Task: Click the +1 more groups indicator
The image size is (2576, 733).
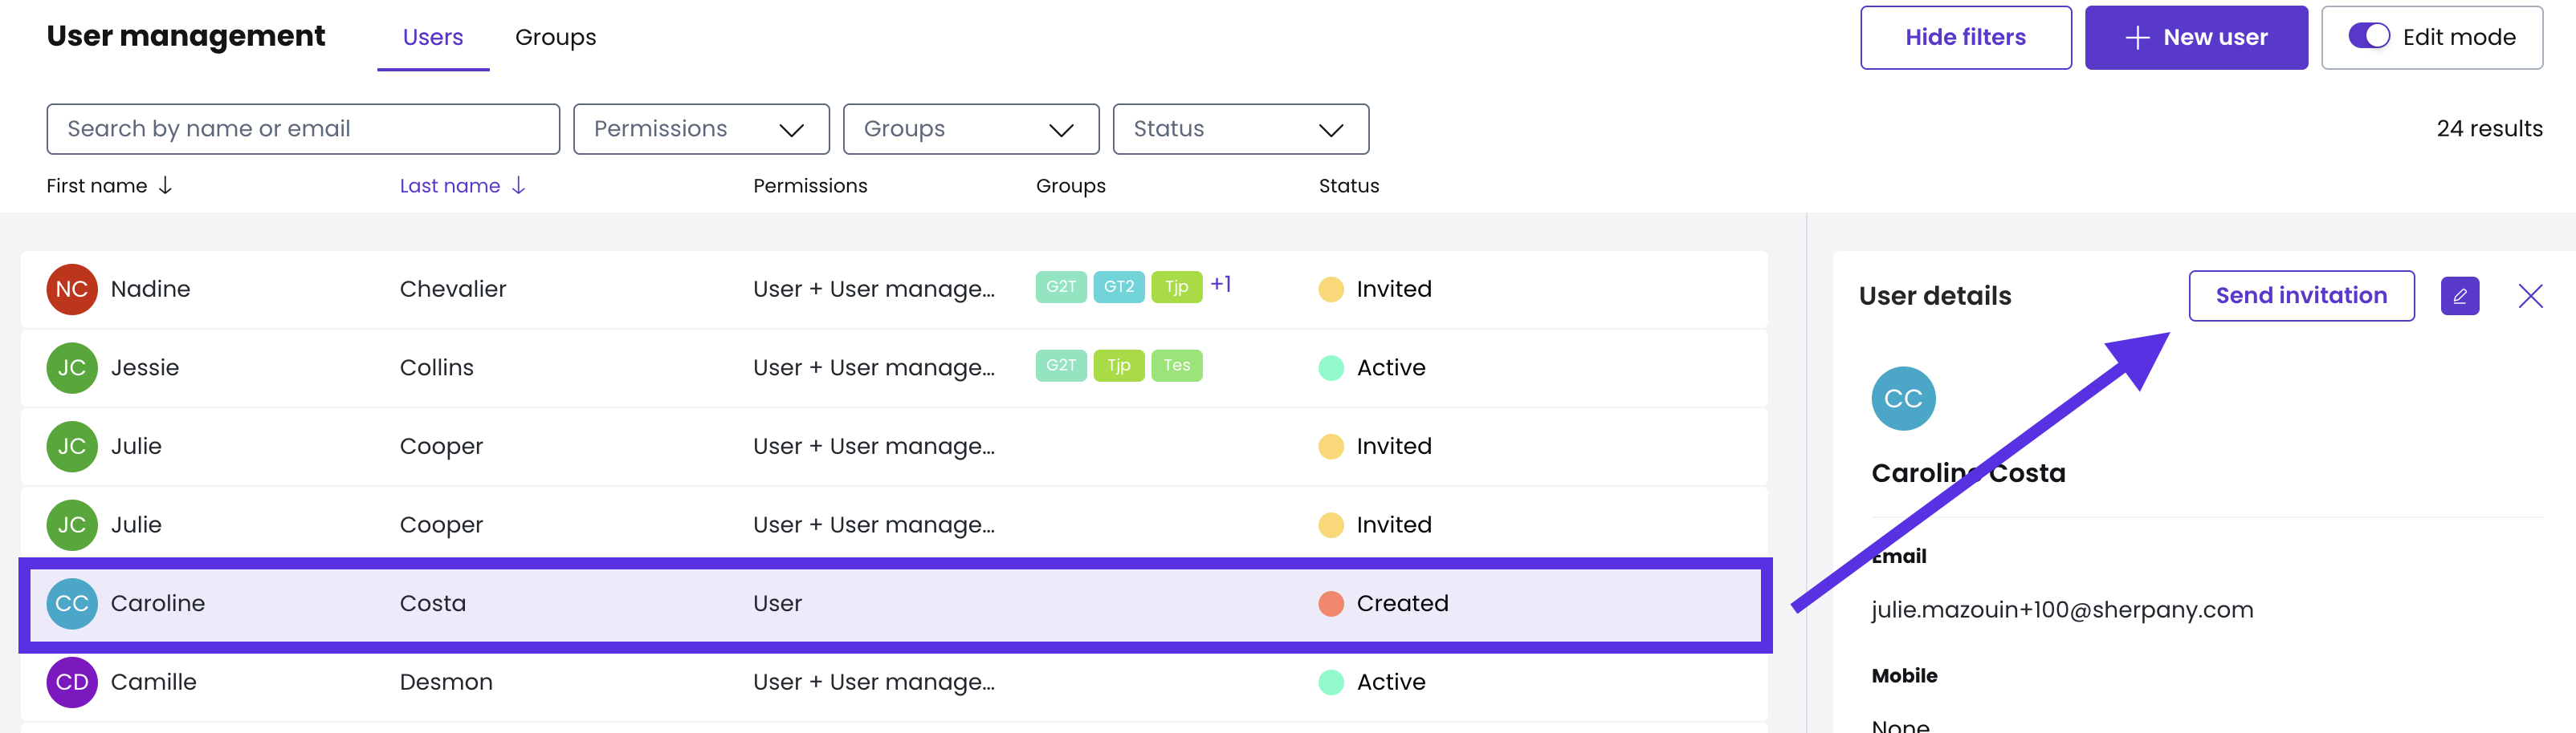Action: (x=1221, y=285)
